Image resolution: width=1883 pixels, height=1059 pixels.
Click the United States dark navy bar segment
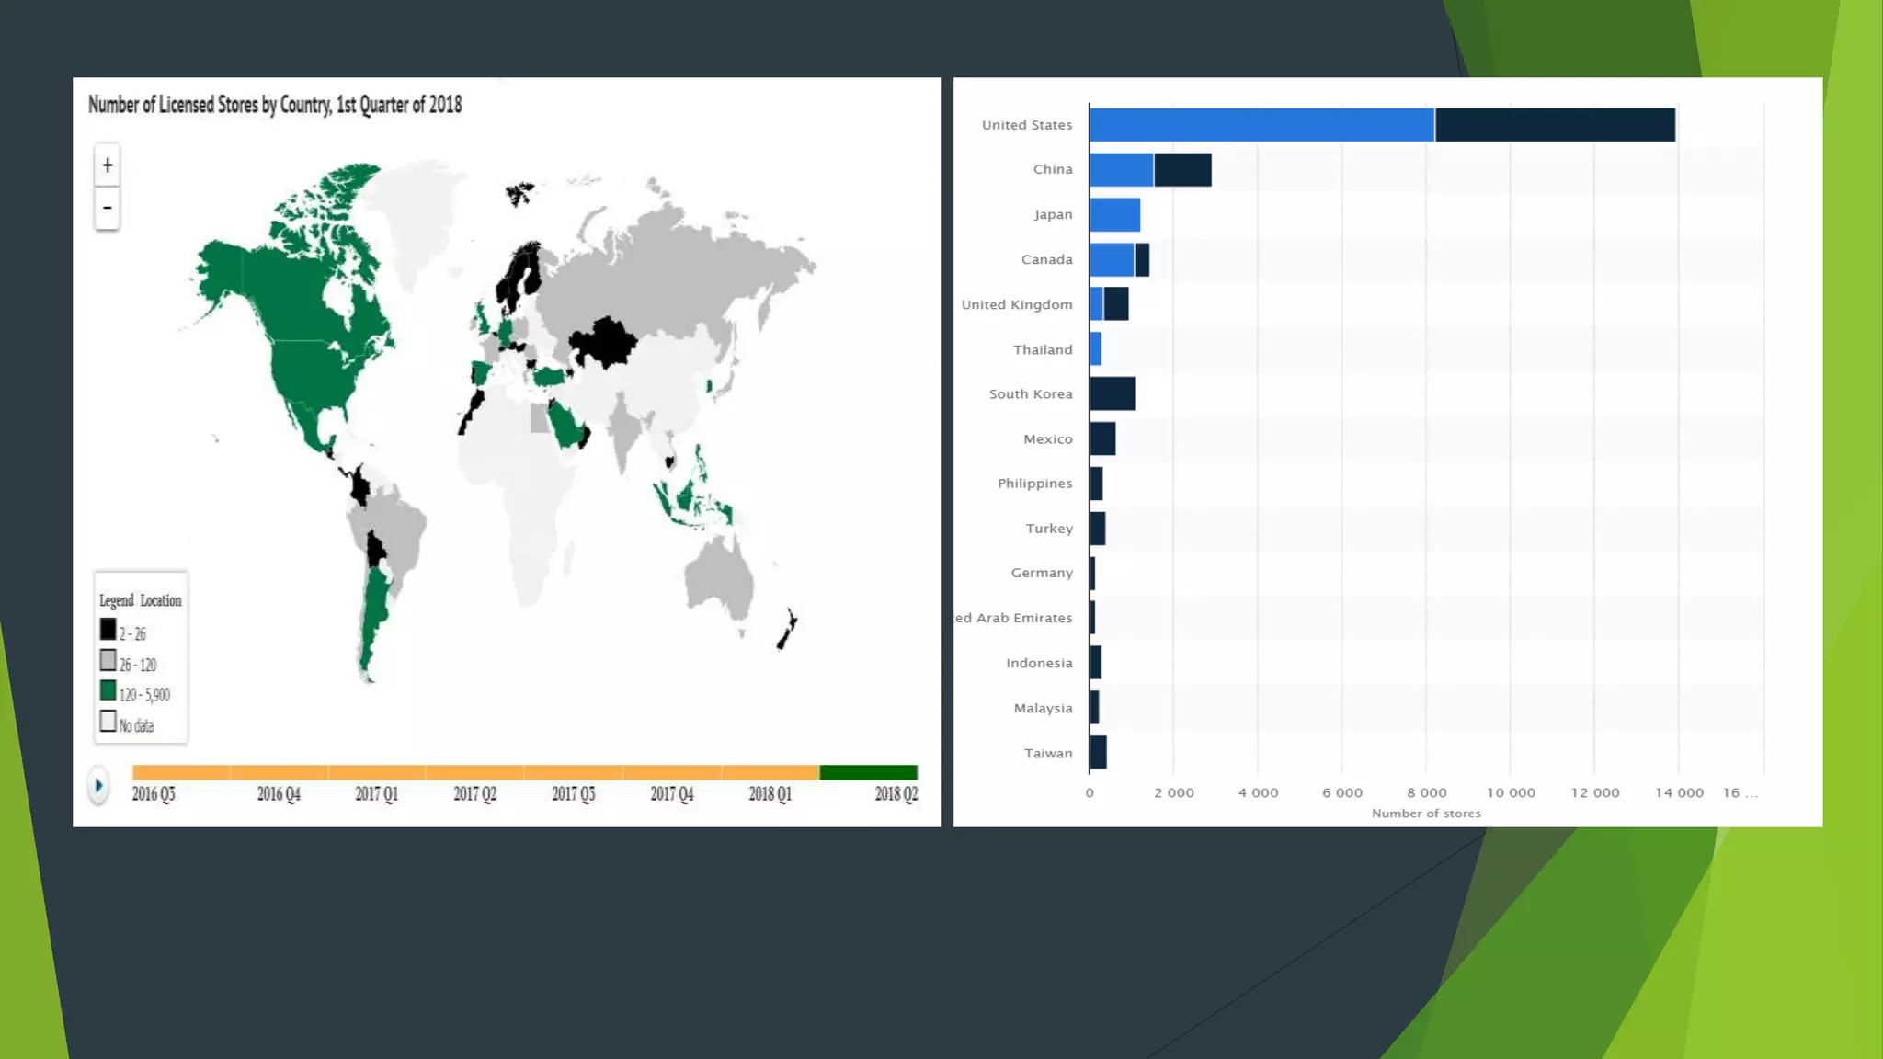[x=1554, y=125]
